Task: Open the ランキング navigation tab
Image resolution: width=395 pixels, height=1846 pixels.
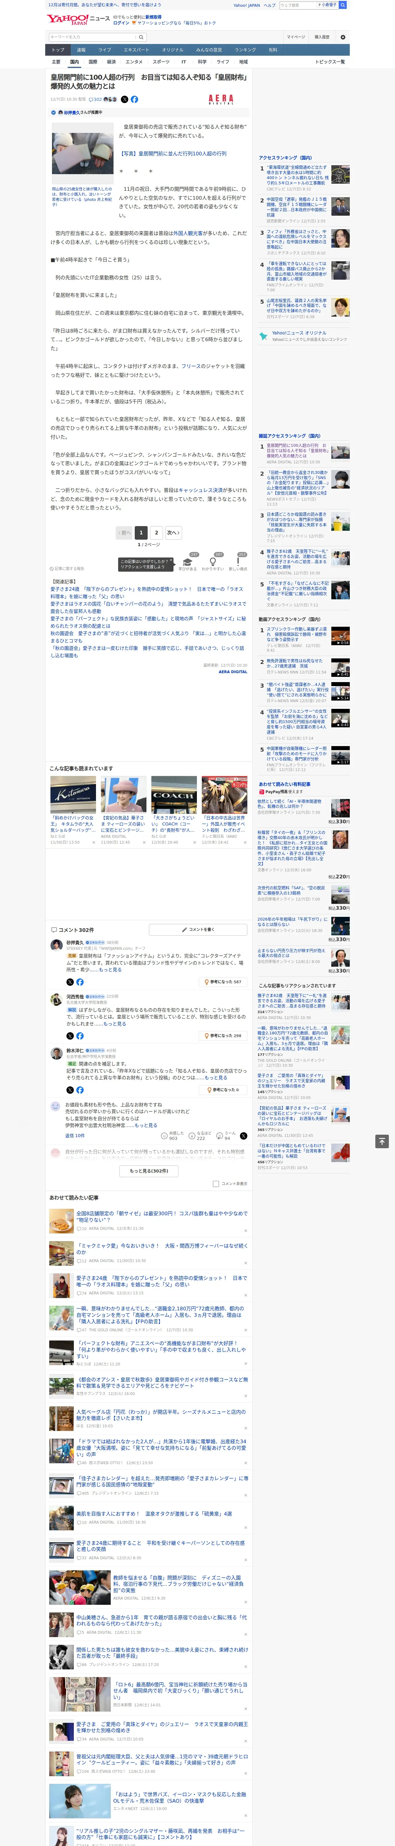Action: [x=245, y=50]
